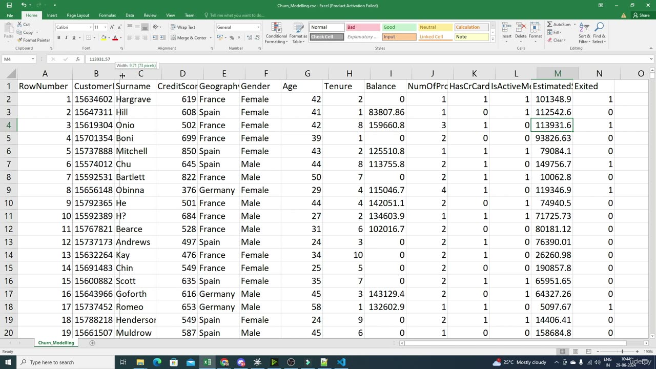The height and width of the screenshot is (369, 656).
Task: Align text left
Action: [x=130, y=37]
